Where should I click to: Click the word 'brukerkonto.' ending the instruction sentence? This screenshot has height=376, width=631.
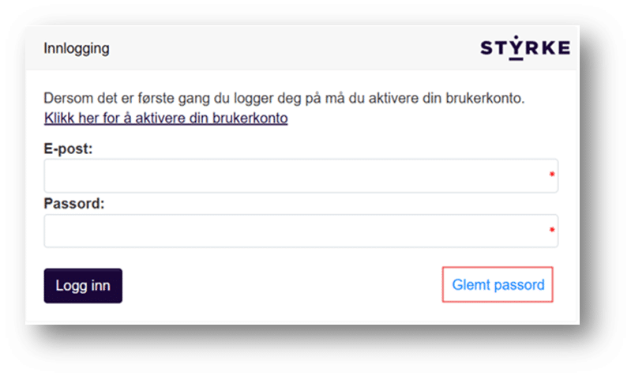click(x=486, y=99)
